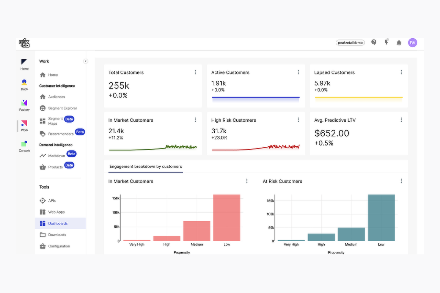This screenshot has width=440, height=293.
Task: Open Home in the left icon rail
Action: [24, 64]
